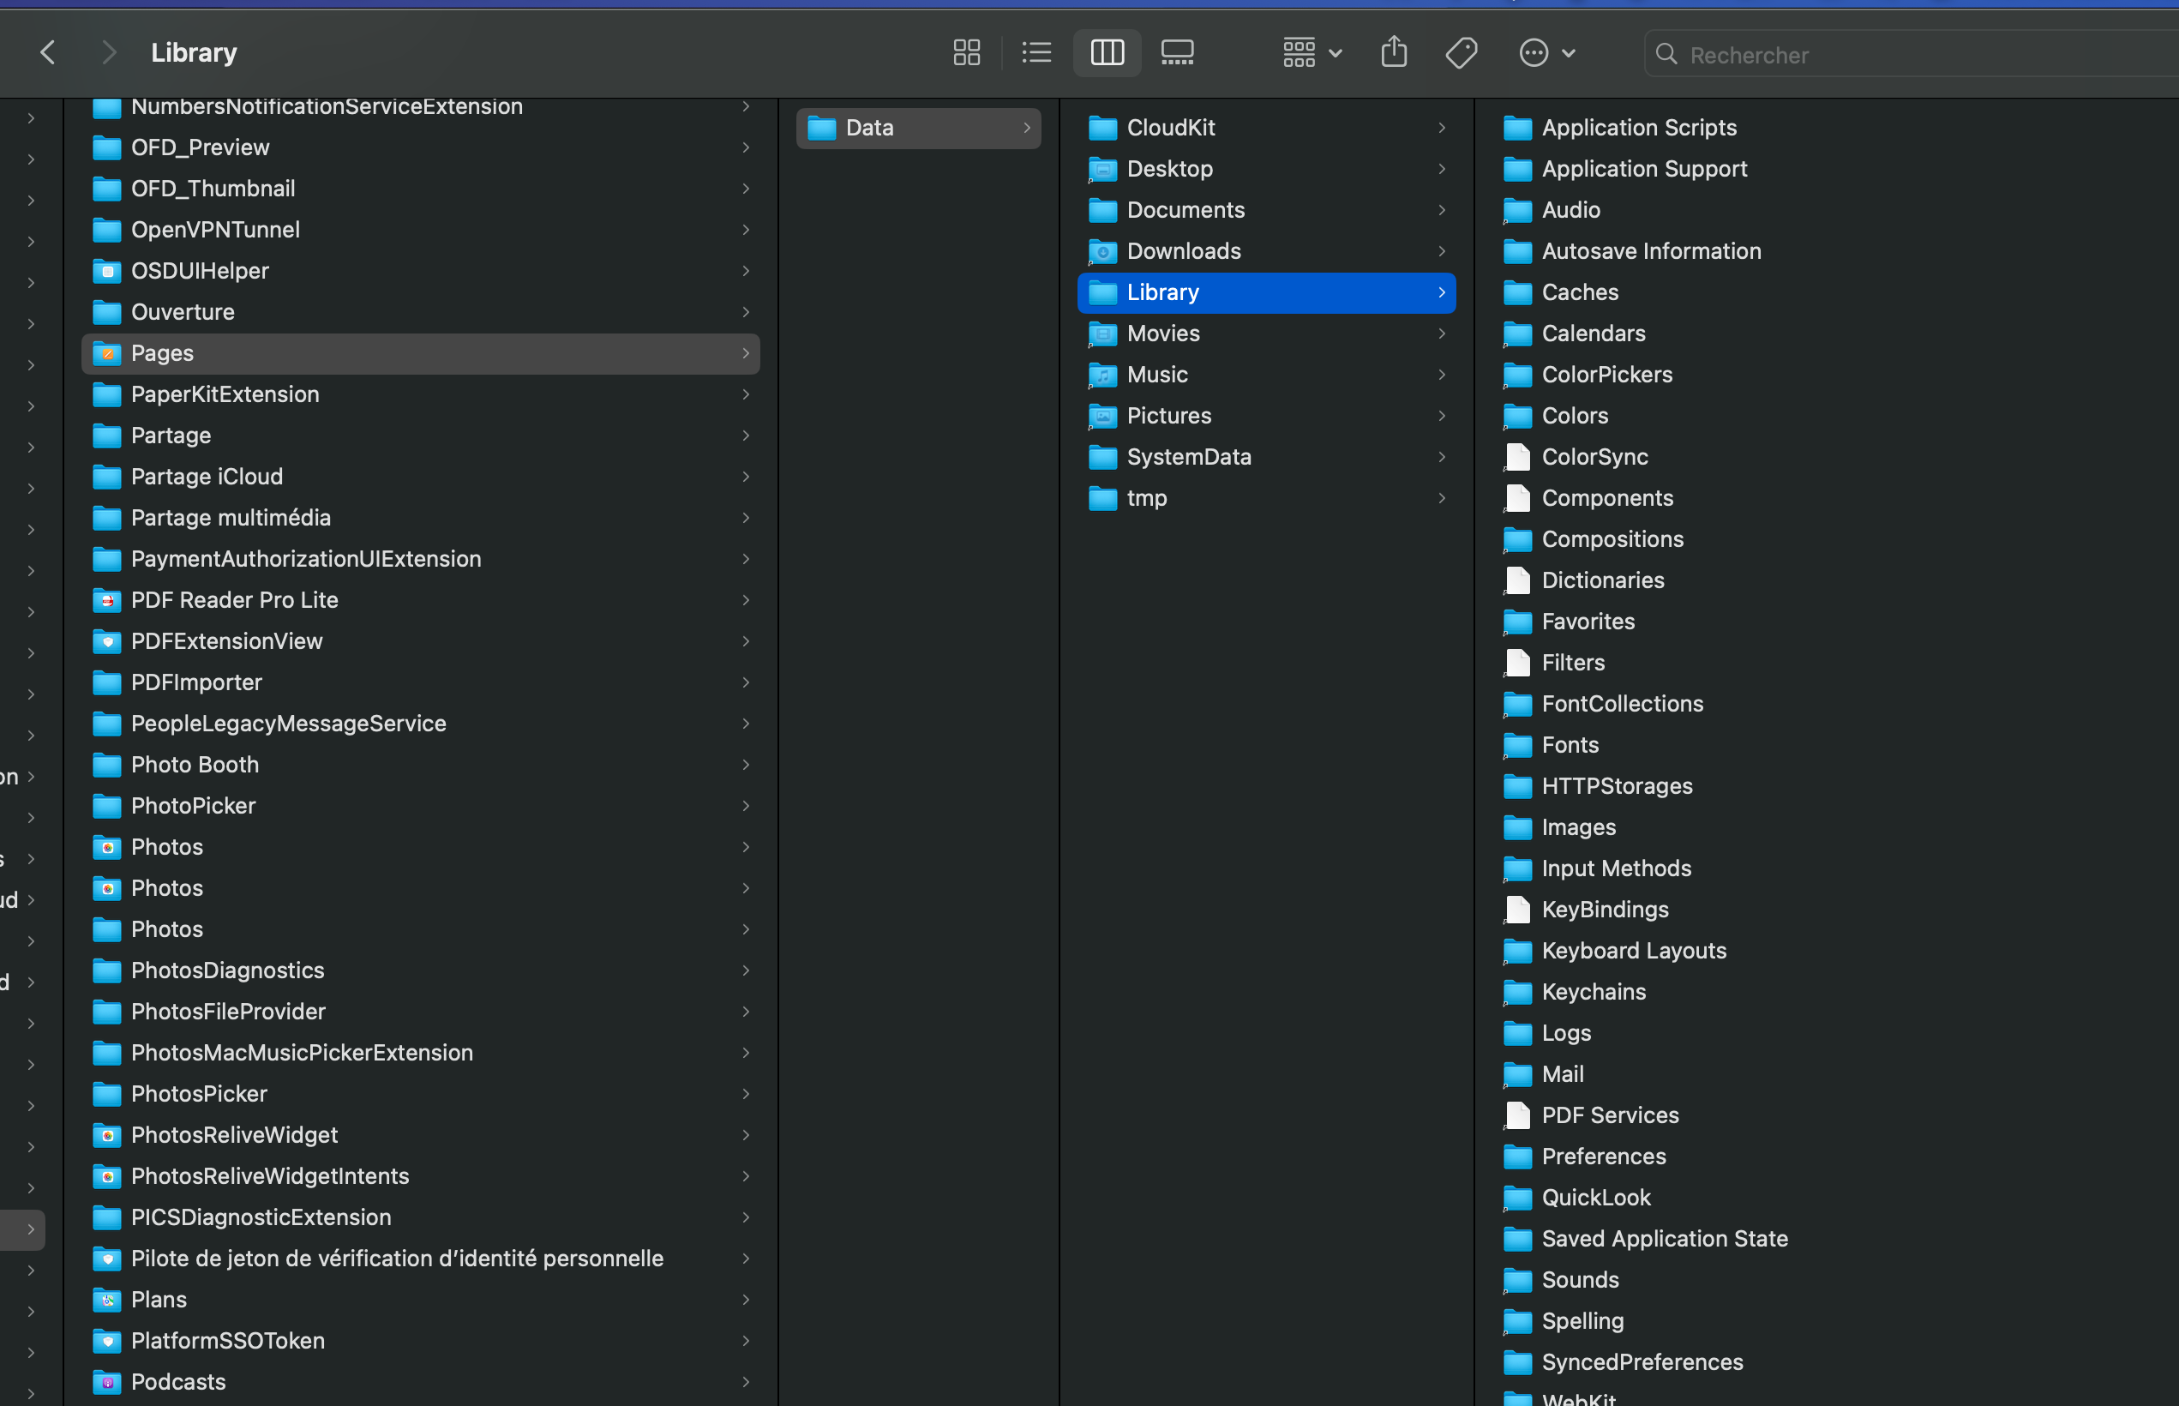Open the Preferences folder
The width and height of the screenshot is (2179, 1406).
coord(1603,1157)
